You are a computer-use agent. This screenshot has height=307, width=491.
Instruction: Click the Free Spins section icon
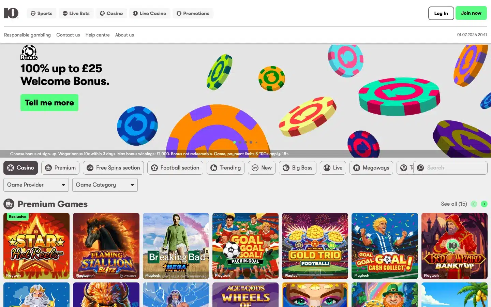coord(90,168)
